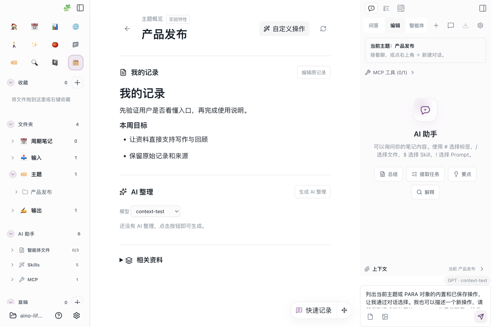The image size is (491, 327).
Task: Click the 自定义操作 button
Action: (284, 29)
